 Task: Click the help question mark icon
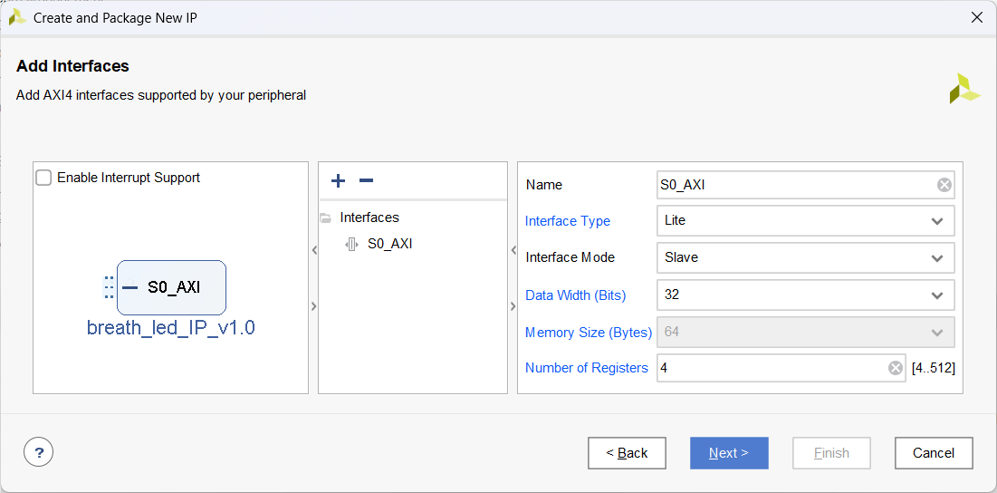39,452
